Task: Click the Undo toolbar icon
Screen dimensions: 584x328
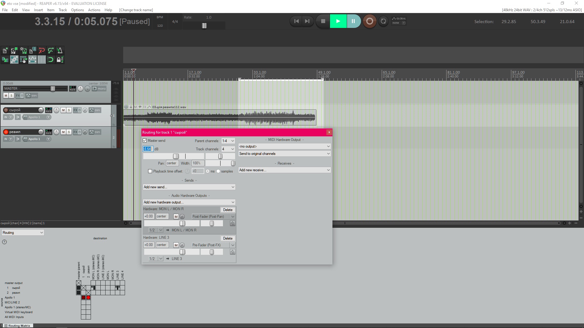Action: (42, 51)
